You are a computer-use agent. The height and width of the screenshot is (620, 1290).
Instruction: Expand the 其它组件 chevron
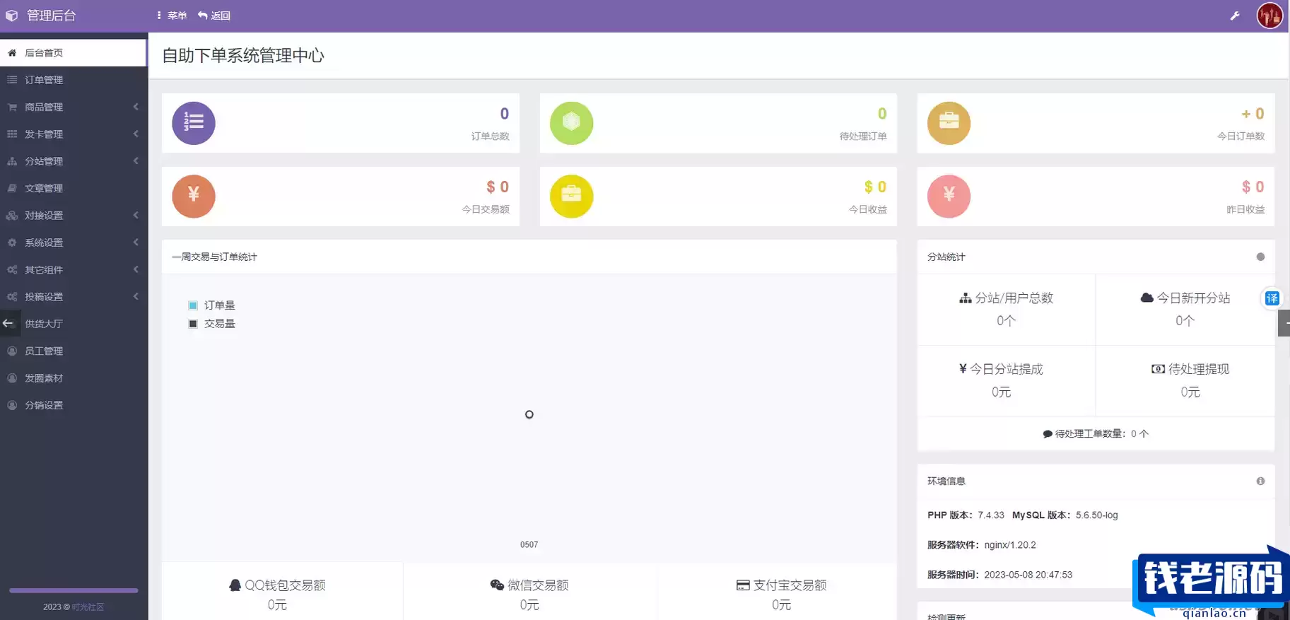(x=136, y=269)
